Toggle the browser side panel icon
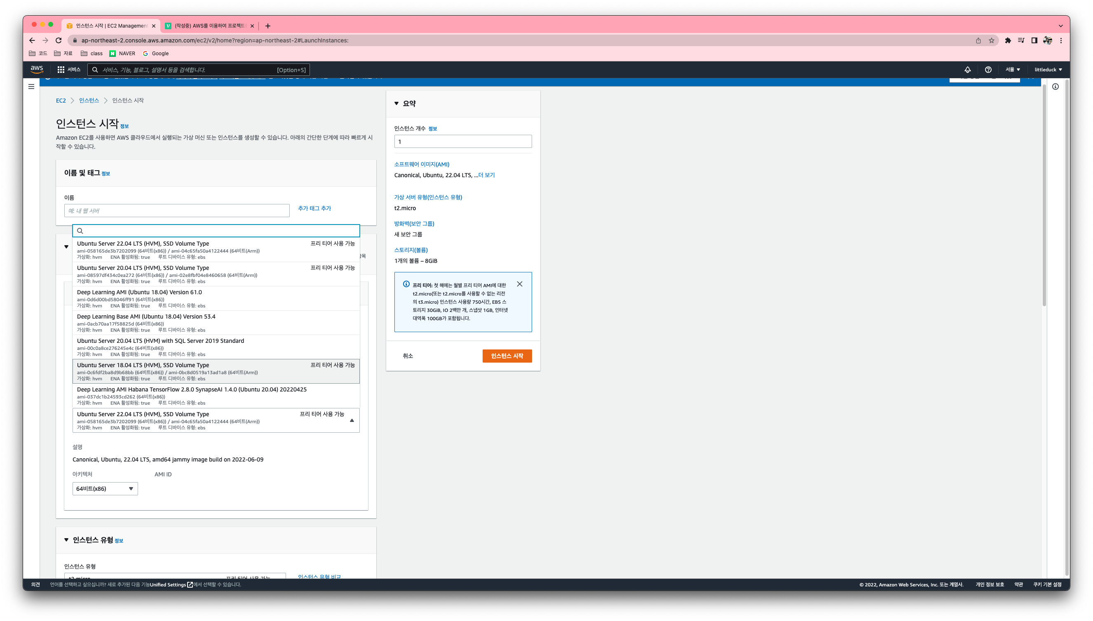The height and width of the screenshot is (621, 1093). 1034,40
